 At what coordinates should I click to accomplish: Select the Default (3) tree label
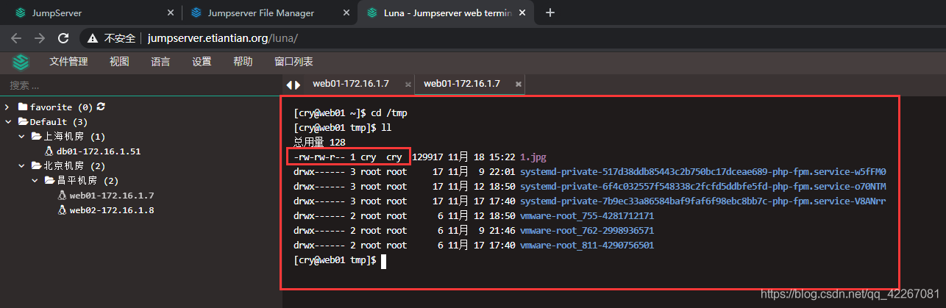[59, 122]
